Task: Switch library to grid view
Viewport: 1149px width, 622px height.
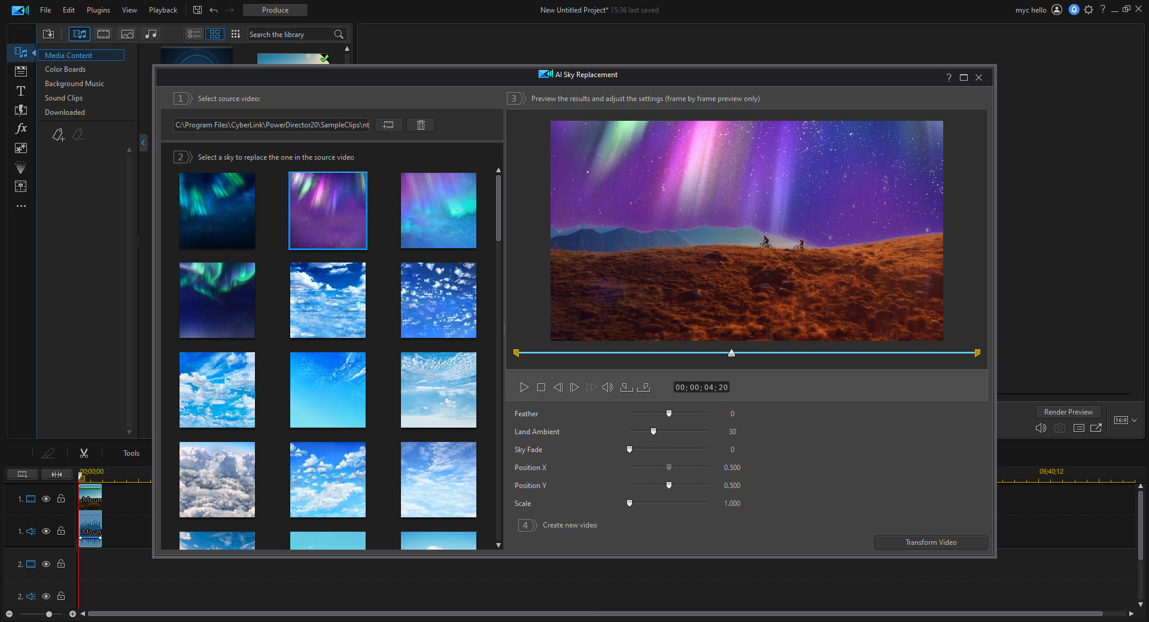Action: point(215,34)
